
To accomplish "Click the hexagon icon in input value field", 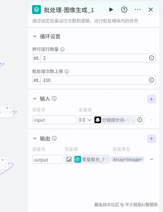I will (140, 120).
